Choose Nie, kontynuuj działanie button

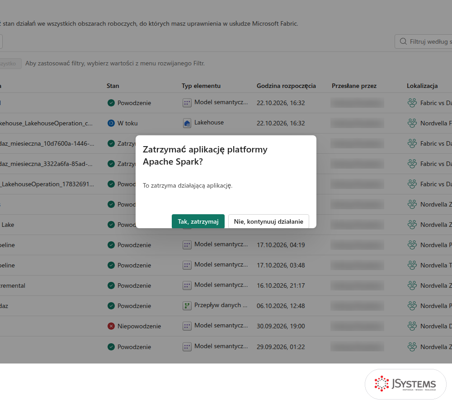(268, 221)
